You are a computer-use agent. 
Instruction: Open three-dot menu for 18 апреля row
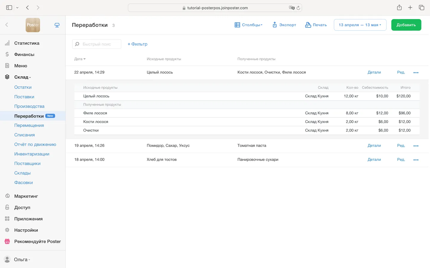416,160
